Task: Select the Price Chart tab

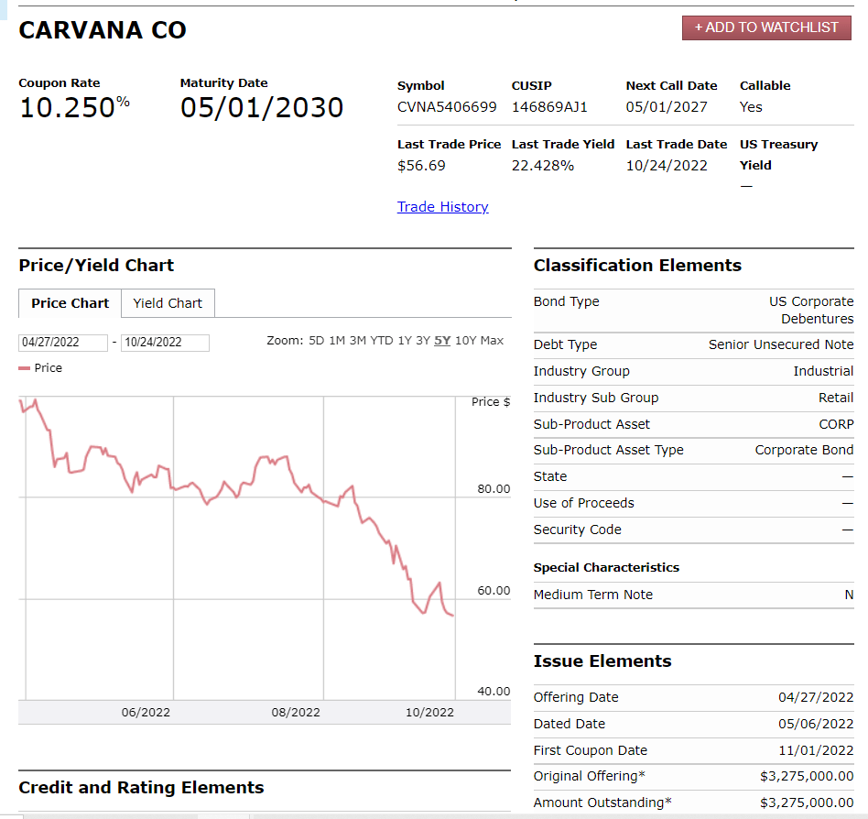Action: pyautogui.click(x=70, y=303)
